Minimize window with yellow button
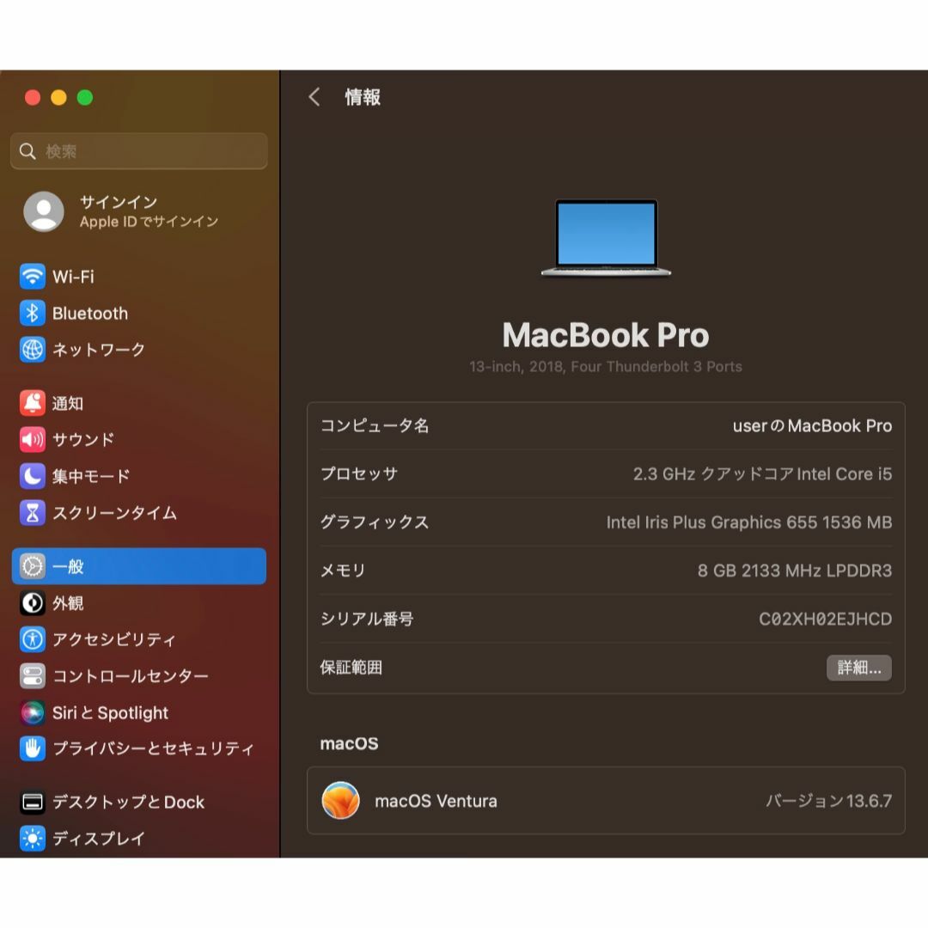Viewport: 928px width, 928px height. click(58, 97)
